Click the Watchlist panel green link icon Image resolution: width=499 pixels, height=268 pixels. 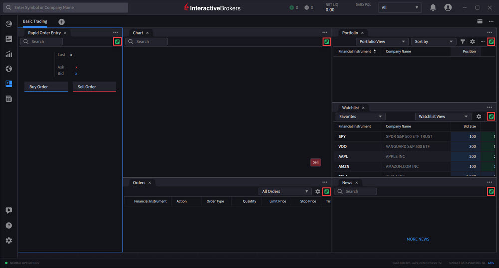tap(491, 116)
